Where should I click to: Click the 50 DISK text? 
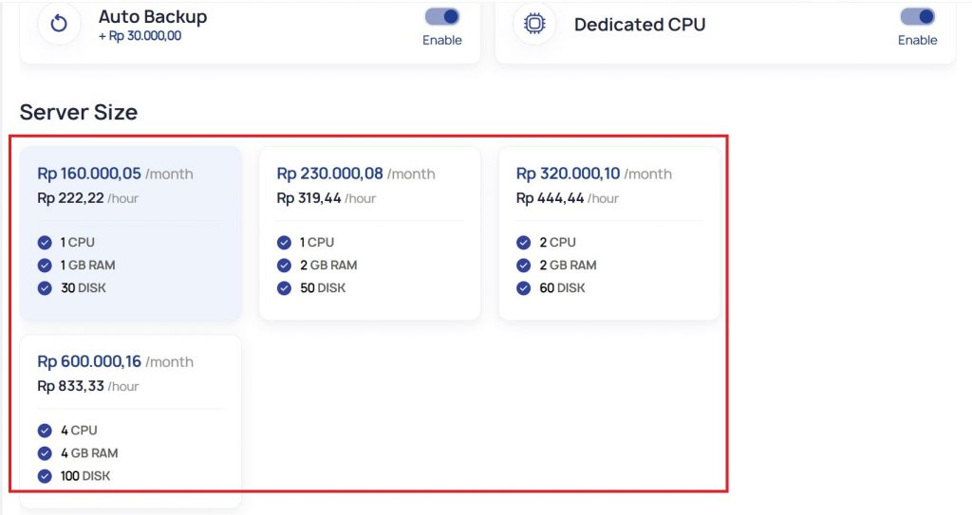pyautogui.click(x=323, y=288)
